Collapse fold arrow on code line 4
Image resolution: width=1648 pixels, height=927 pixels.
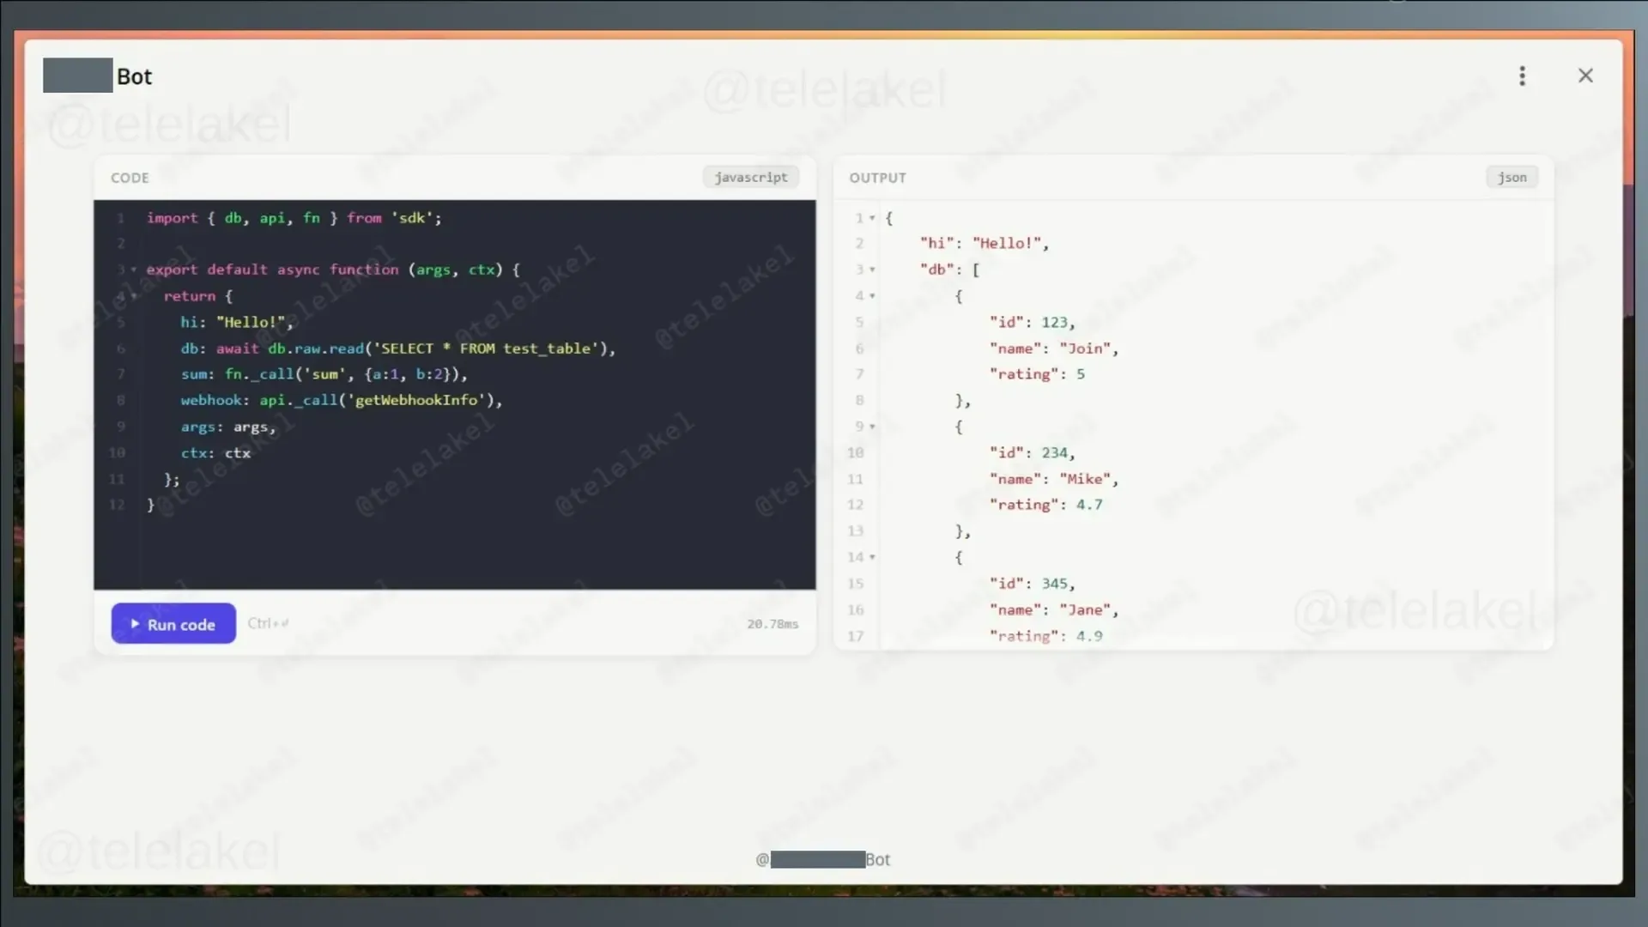point(134,296)
